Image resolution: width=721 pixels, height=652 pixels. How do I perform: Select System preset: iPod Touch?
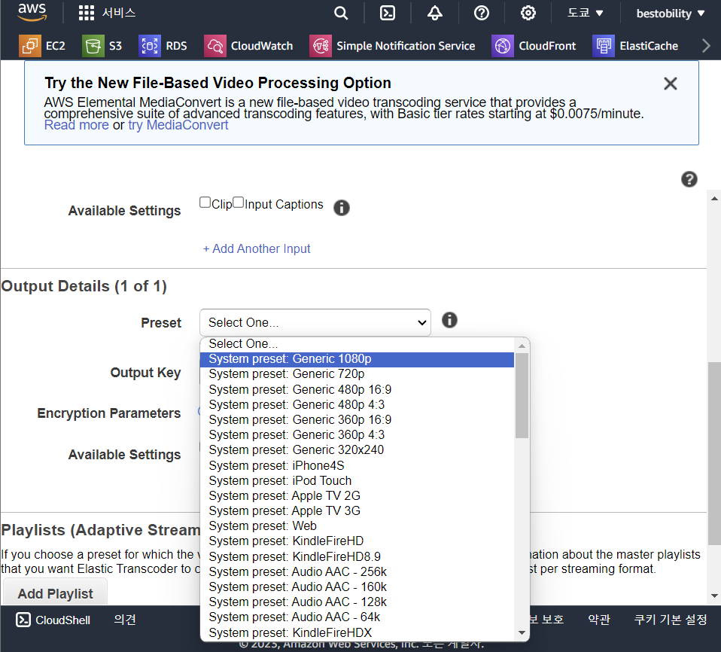pyautogui.click(x=357, y=480)
